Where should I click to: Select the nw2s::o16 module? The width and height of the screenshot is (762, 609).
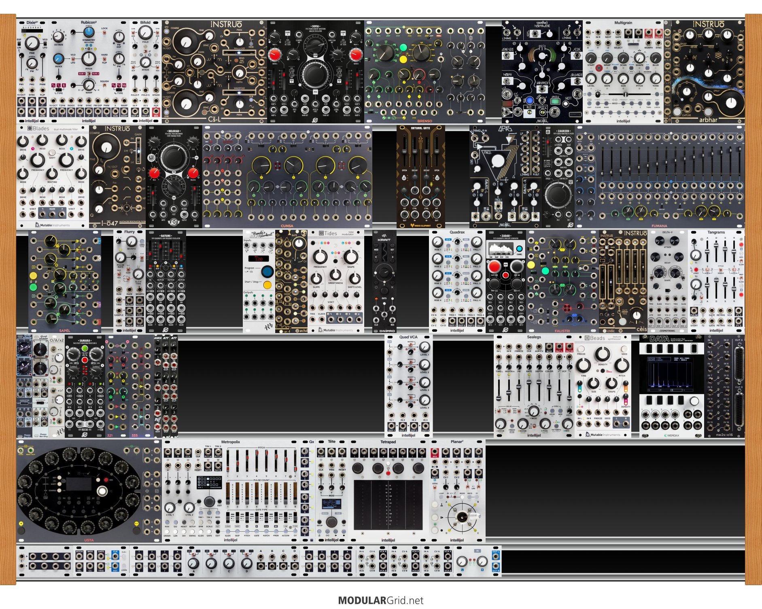(724, 386)
